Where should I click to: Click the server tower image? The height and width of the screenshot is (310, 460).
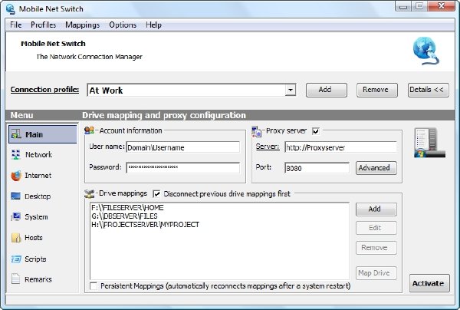point(430,143)
